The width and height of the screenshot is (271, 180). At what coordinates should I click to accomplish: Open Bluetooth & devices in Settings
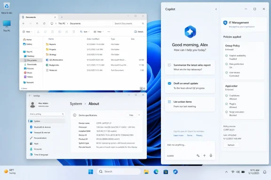tap(47, 127)
